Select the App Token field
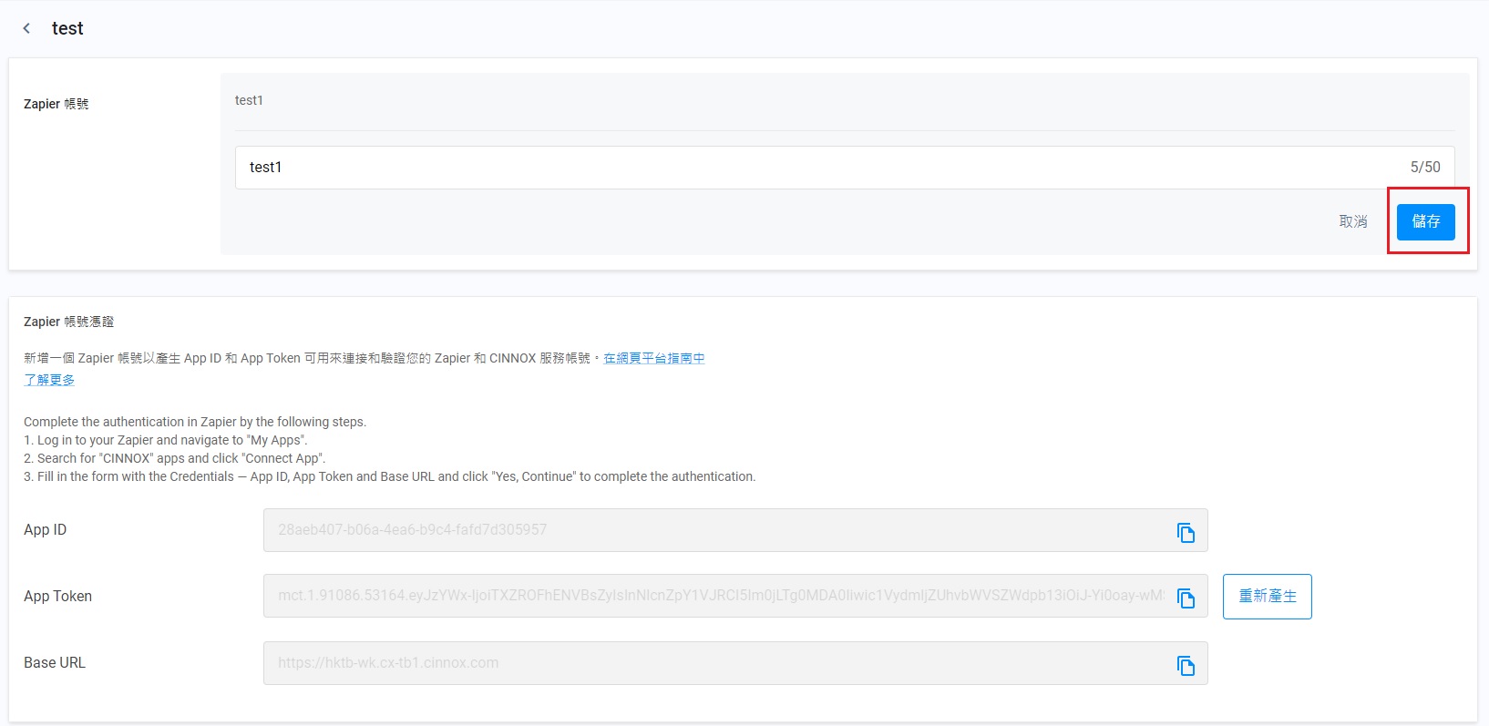The height and width of the screenshot is (726, 1489). click(x=735, y=596)
